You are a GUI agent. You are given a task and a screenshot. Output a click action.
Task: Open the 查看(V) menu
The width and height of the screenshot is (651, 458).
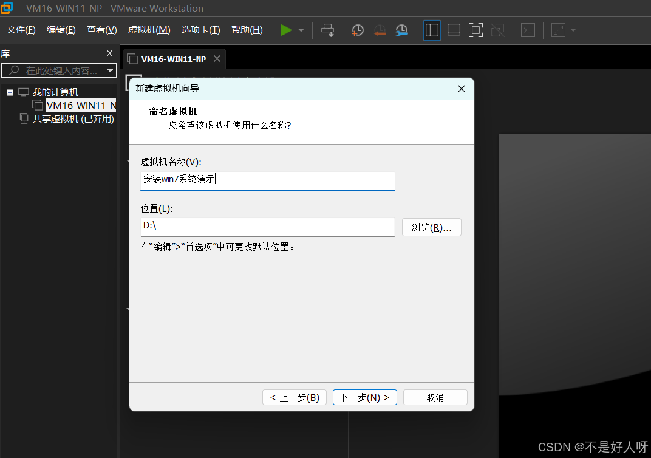102,30
